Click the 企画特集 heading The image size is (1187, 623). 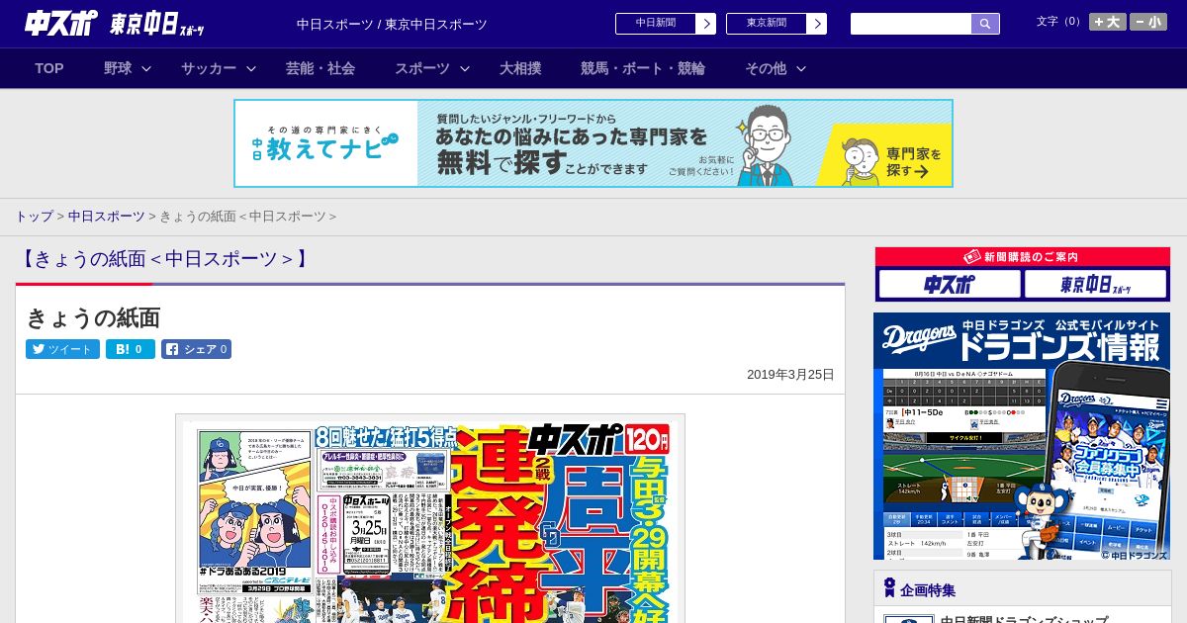coord(928,590)
